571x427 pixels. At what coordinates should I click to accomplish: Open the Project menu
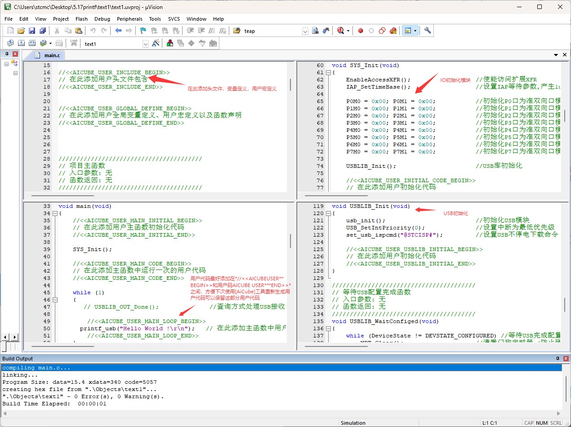coord(61,19)
